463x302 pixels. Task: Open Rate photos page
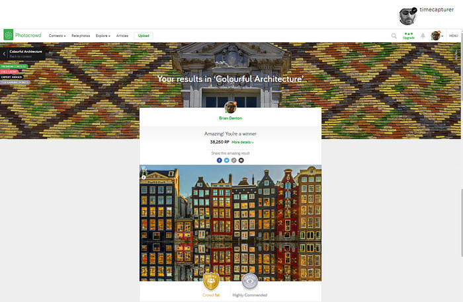pos(81,36)
